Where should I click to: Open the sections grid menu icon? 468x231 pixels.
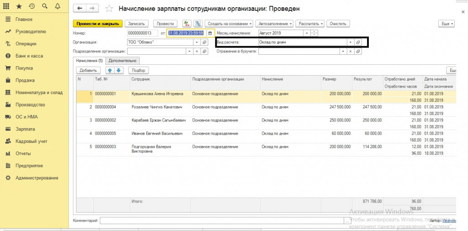[6, 6]
